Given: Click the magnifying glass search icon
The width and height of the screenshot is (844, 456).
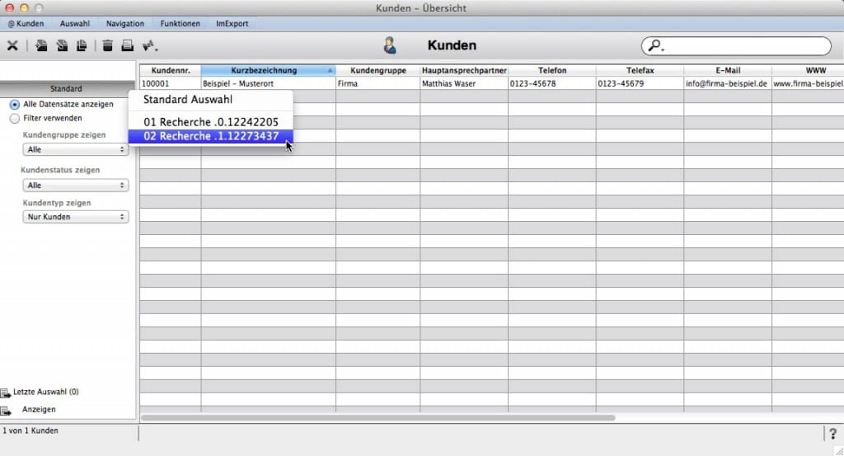Looking at the screenshot, I should (x=655, y=45).
